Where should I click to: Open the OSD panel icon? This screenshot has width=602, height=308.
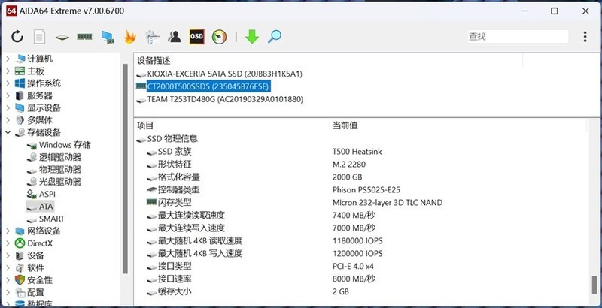(x=196, y=37)
